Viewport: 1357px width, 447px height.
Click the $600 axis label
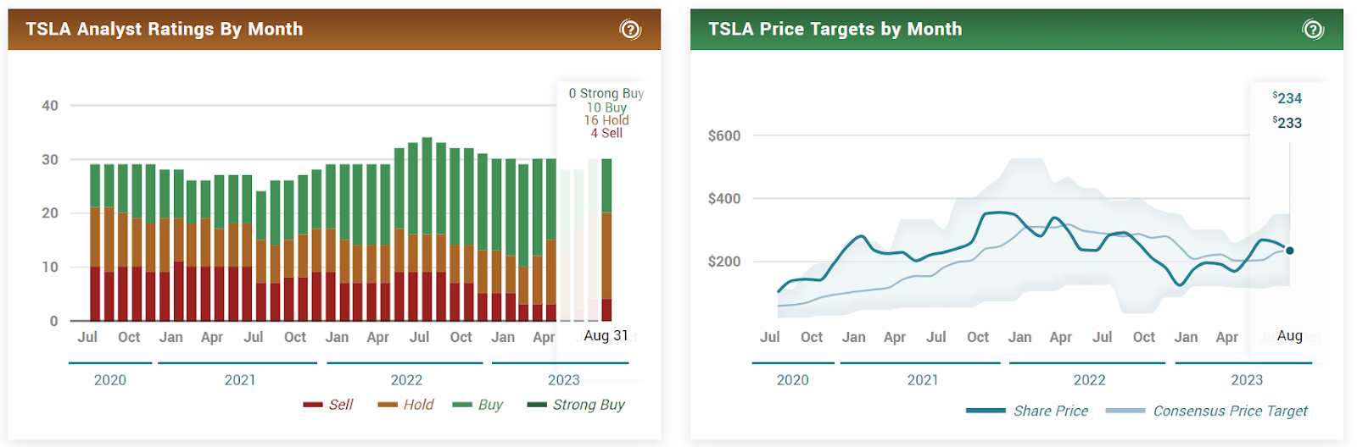coord(724,135)
